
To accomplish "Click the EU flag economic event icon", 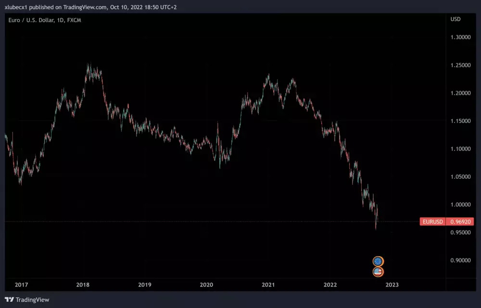I will [x=378, y=261].
